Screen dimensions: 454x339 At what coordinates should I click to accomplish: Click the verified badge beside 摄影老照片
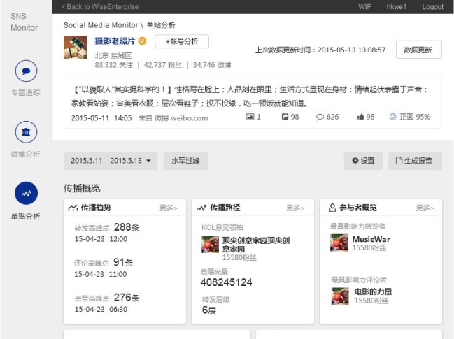coord(142,41)
